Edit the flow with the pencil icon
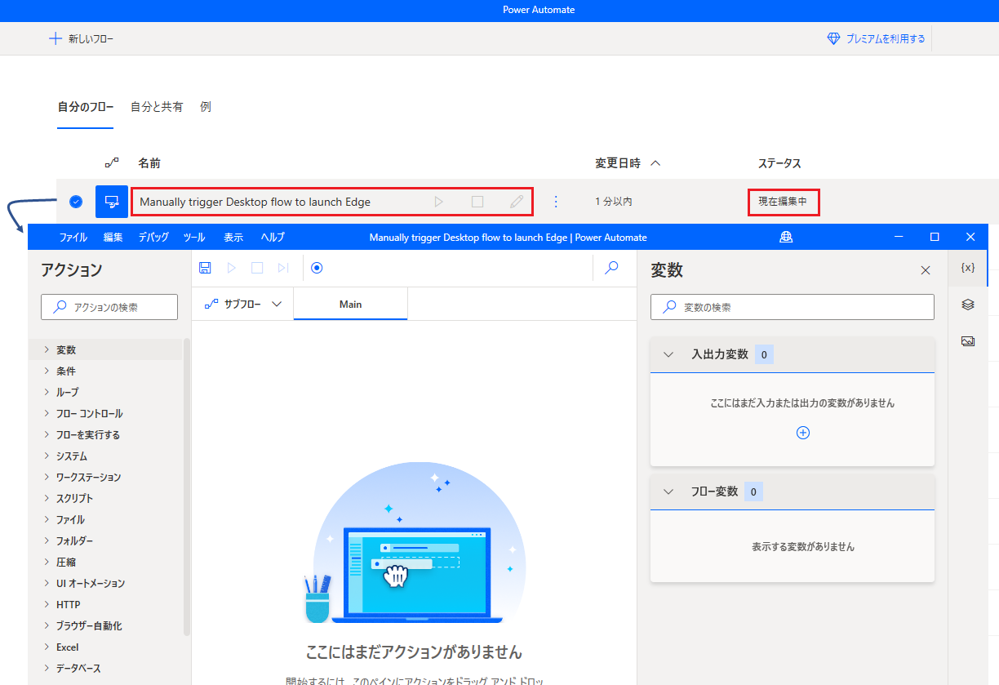This screenshot has height=685, width=999. [x=517, y=202]
